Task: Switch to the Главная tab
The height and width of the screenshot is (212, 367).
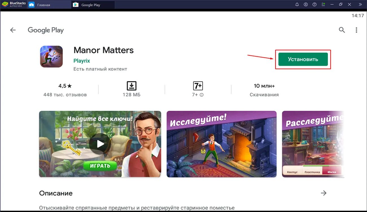Action: tap(49, 5)
